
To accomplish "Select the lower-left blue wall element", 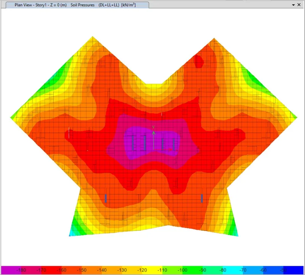I will (106, 198).
